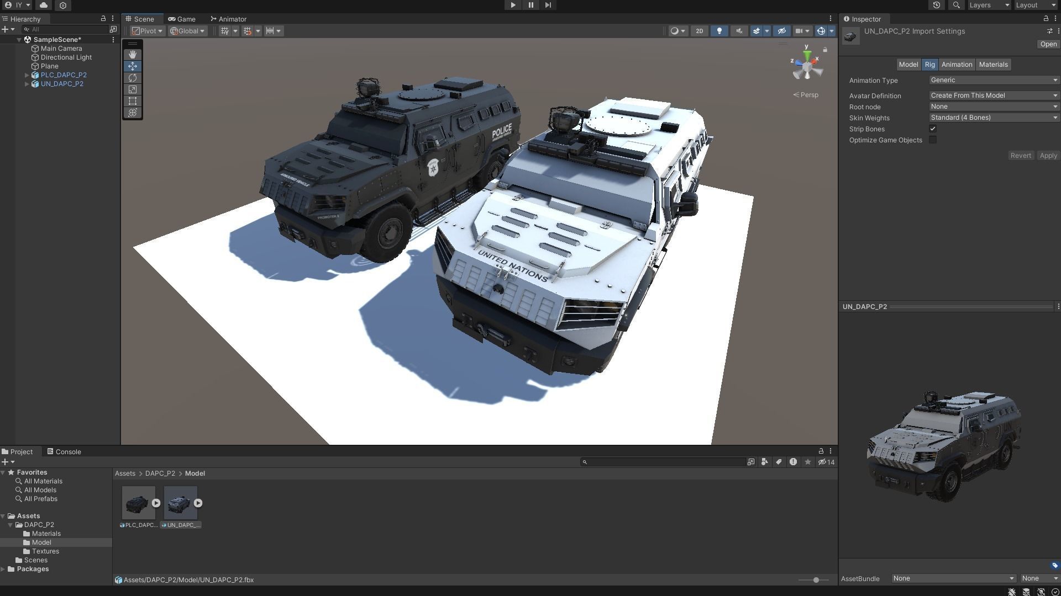This screenshot has height=596, width=1061.
Task: Click the Pause button
Action: [530, 5]
